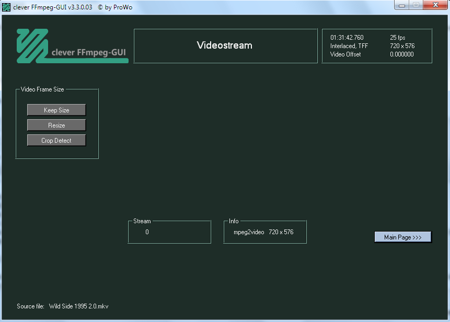This screenshot has height=322, width=450.
Task: Choose the Resize option
Action: coord(56,125)
